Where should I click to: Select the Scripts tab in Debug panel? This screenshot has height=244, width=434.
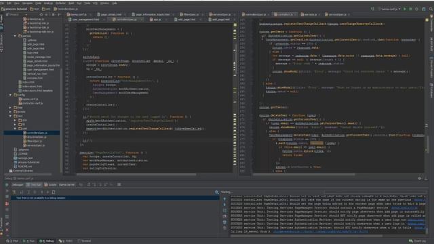[x=51, y=184]
